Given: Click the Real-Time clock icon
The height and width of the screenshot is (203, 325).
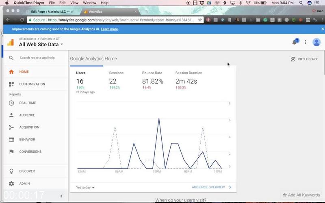Looking at the screenshot, I should 11,103.
